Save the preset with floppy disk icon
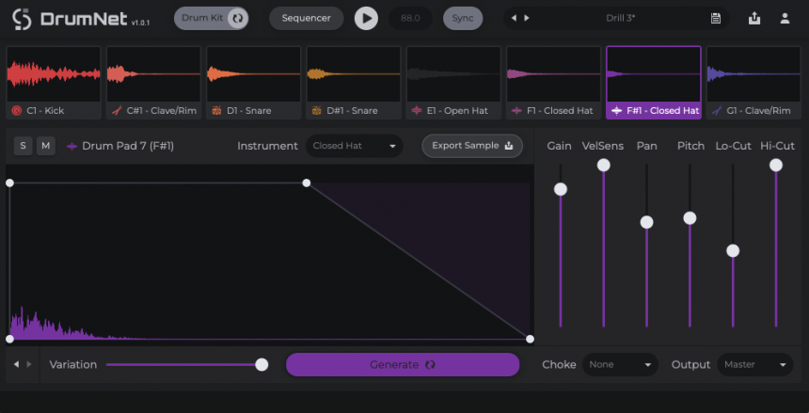The width and height of the screenshot is (809, 413). click(716, 18)
